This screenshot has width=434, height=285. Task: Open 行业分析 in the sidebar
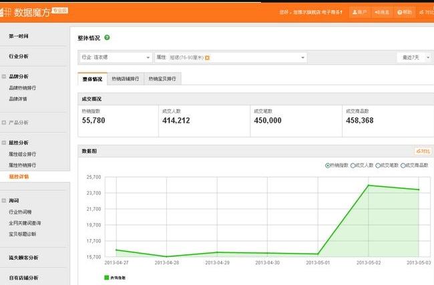[19, 56]
